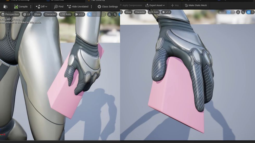Screen dimensions: 255x143
Task: Select the Rotate tool in right viewport
Action: pyautogui.click(x=229, y=12)
